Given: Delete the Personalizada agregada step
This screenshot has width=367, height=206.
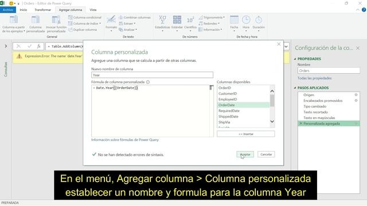Looking at the screenshot, I should [x=300, y=124].
